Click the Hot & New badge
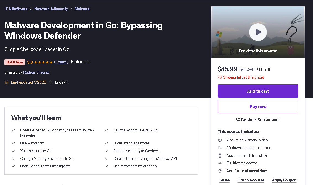Screen dimensions: 313x185 pos(15,62)
